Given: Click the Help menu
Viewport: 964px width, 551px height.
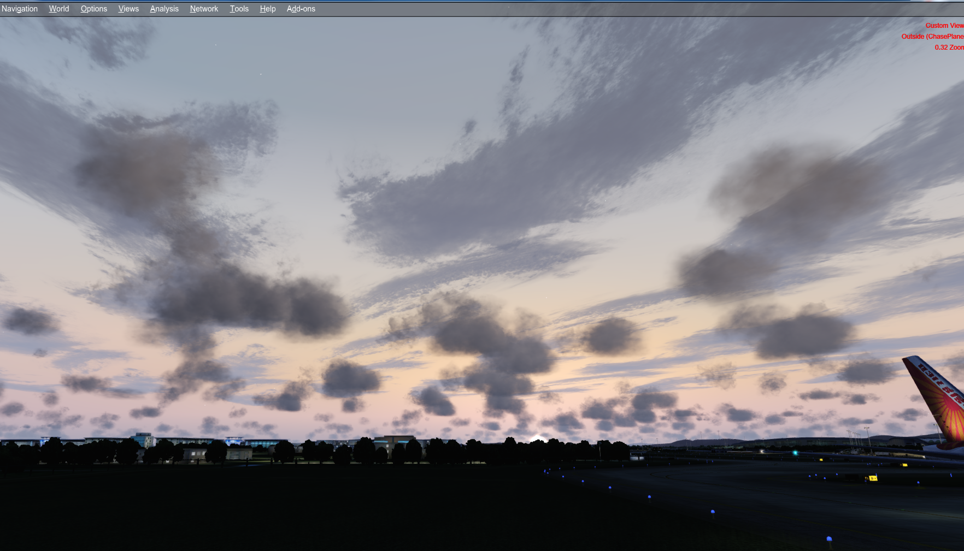Looking at the screenshot, I should (268, 9).
